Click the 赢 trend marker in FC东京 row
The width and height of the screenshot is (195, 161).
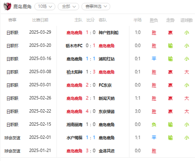pyautogui.click(x=170, y=85)
